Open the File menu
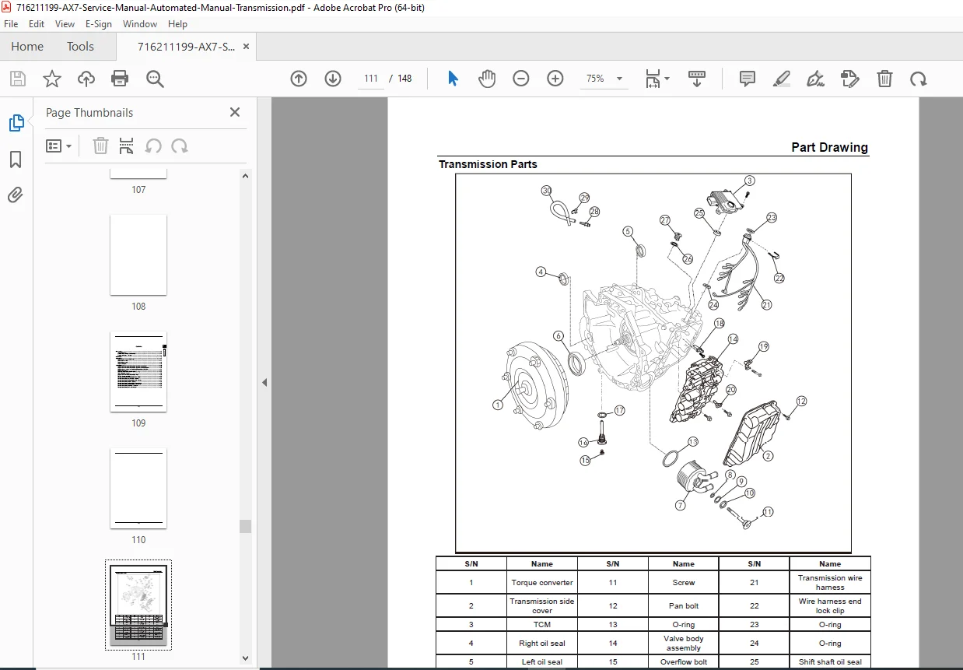 [11, 24]
